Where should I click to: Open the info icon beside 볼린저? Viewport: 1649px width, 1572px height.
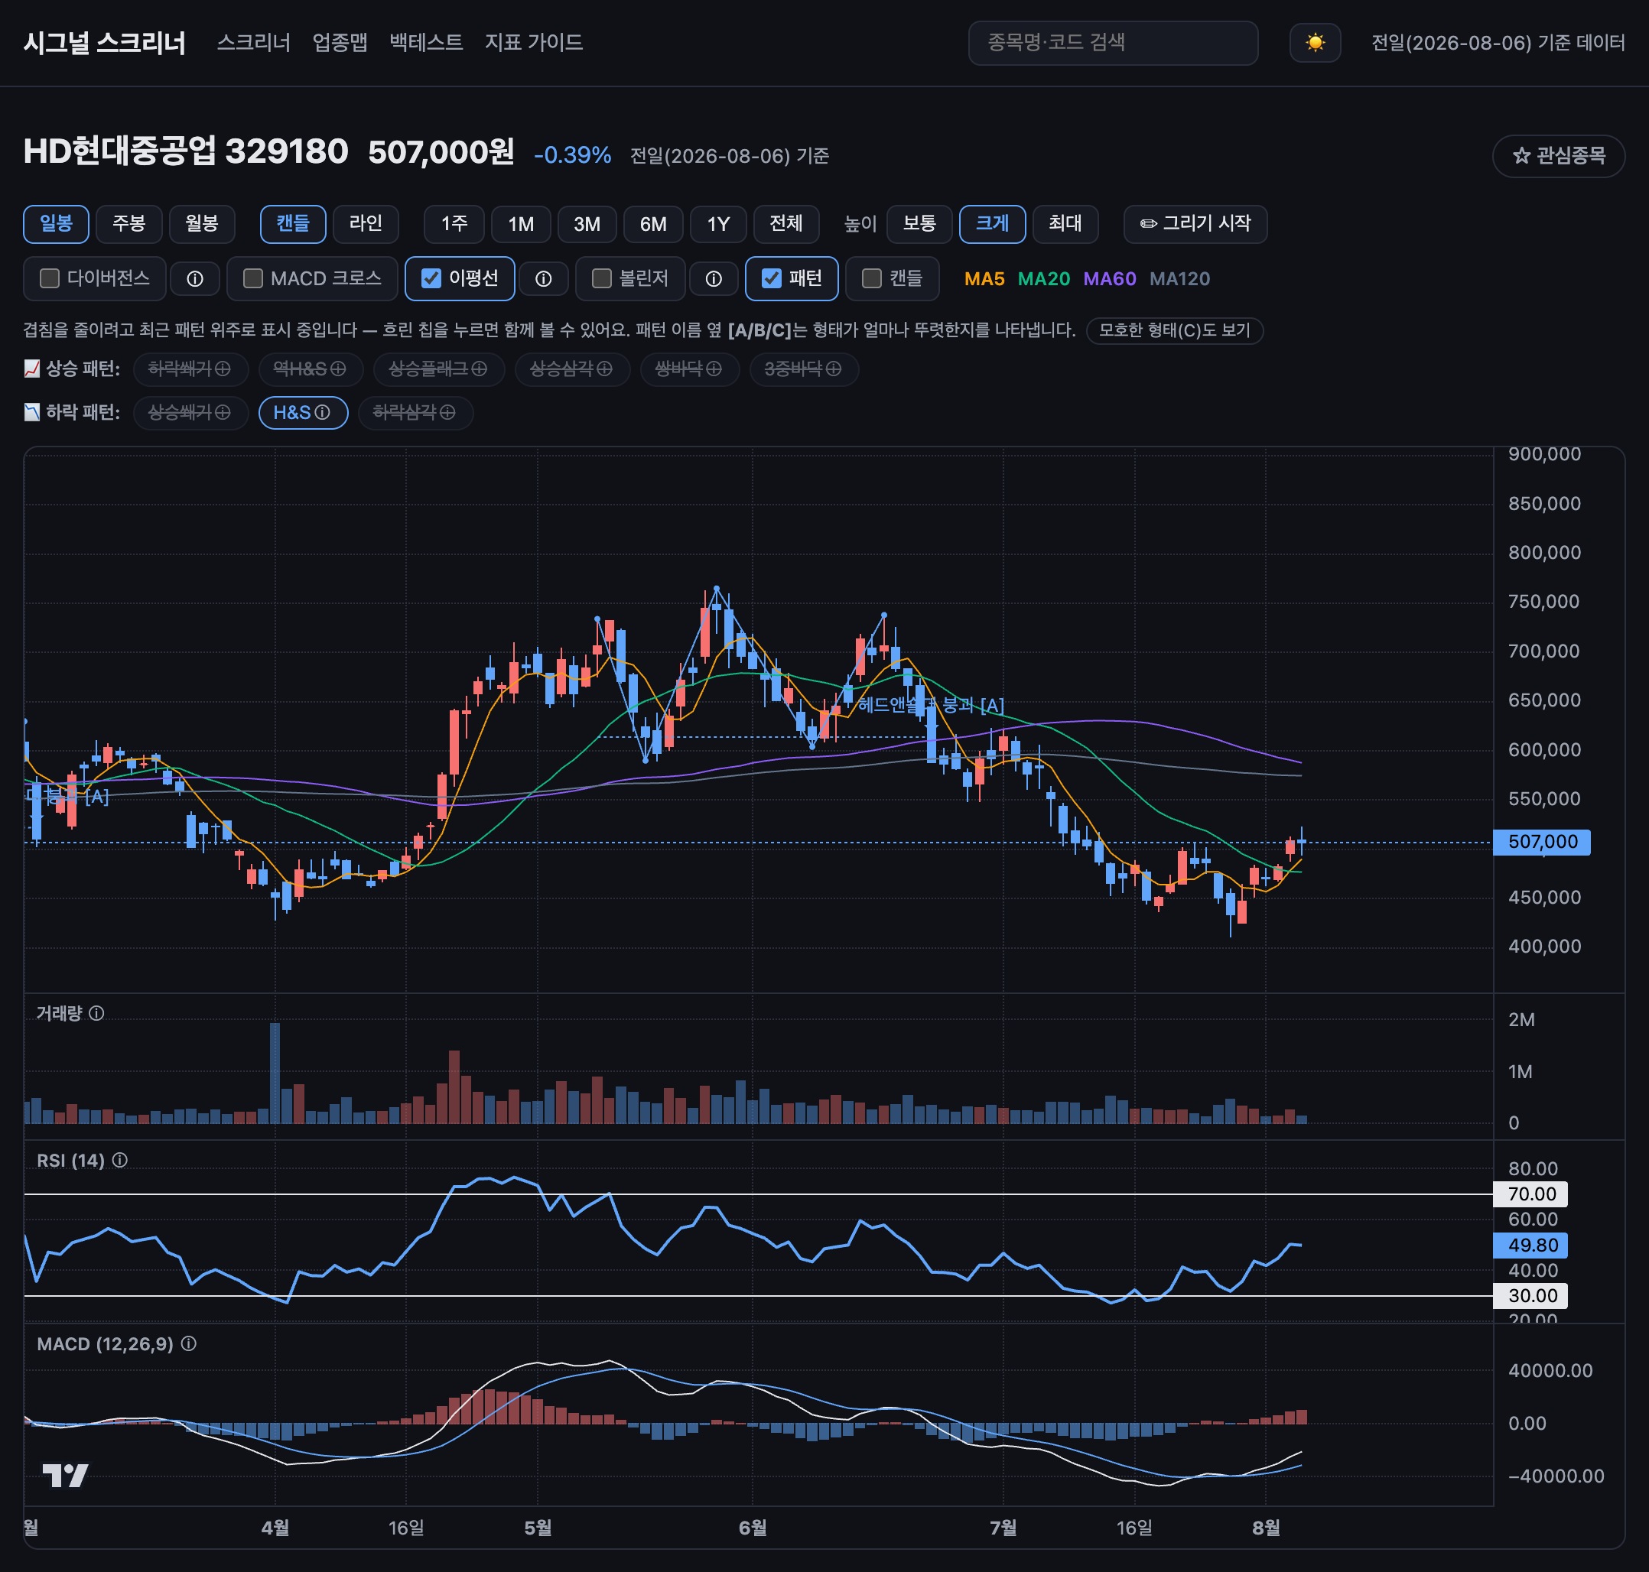714,279
